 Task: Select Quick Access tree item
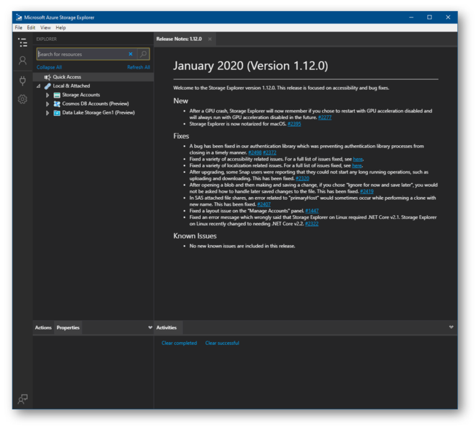93,77
